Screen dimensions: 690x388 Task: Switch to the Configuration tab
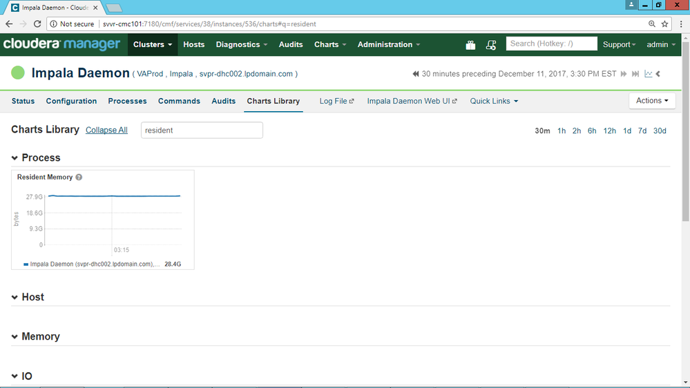(x=71, y=101)
